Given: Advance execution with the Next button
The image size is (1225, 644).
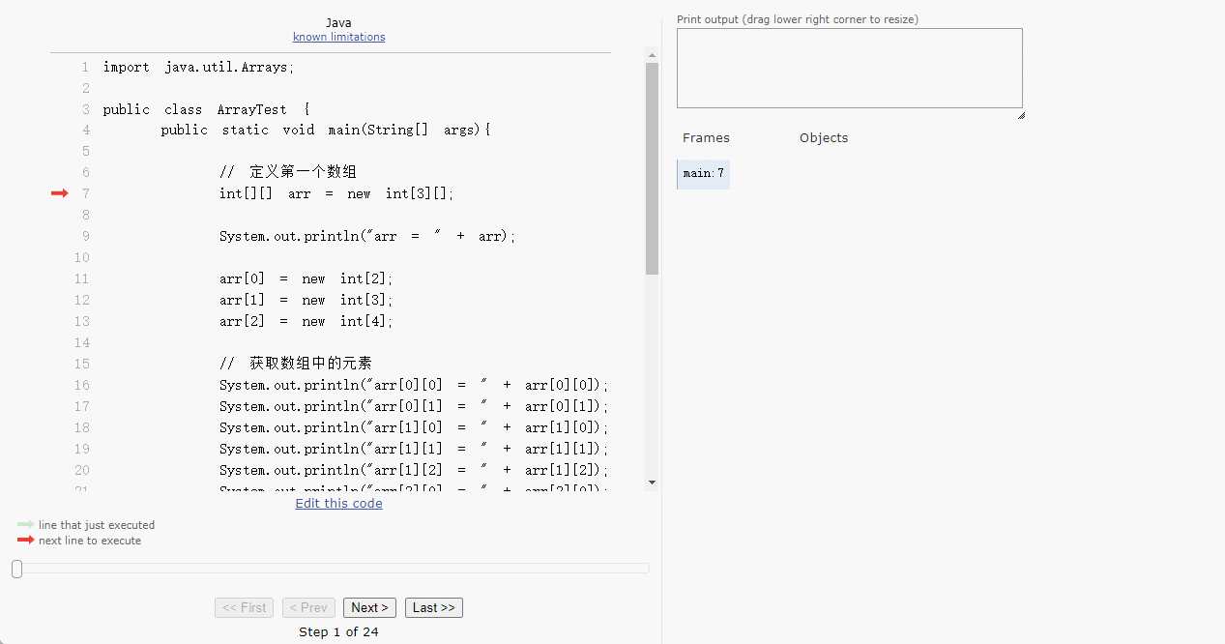Looking at the screenshot, I should [369, 607].
